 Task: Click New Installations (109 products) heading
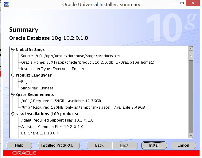click(47, 114)
